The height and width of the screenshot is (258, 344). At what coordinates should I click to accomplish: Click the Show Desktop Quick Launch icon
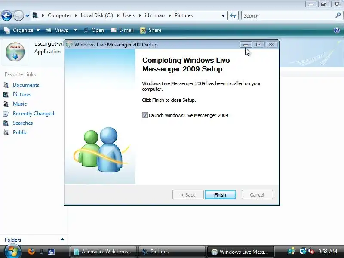coord(41,251)
